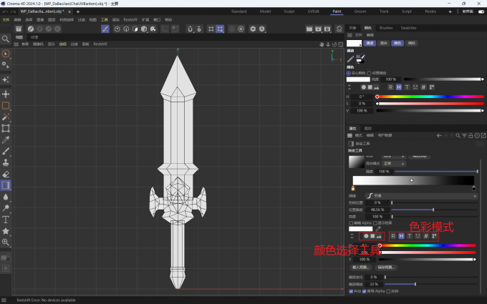Click the white foreground color swatch at top

click(354, 43)
